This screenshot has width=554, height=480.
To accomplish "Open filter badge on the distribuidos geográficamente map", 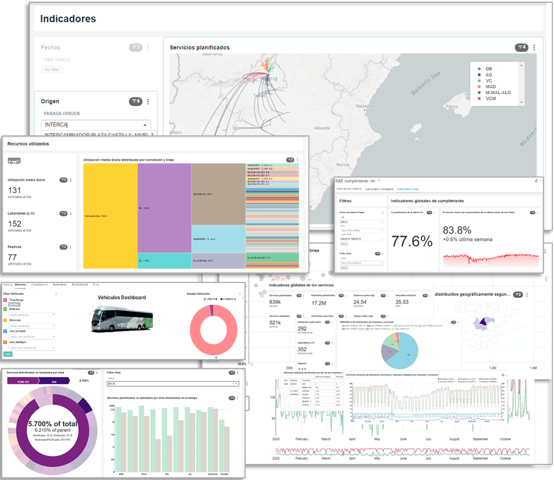I will (x=518, y=295).
